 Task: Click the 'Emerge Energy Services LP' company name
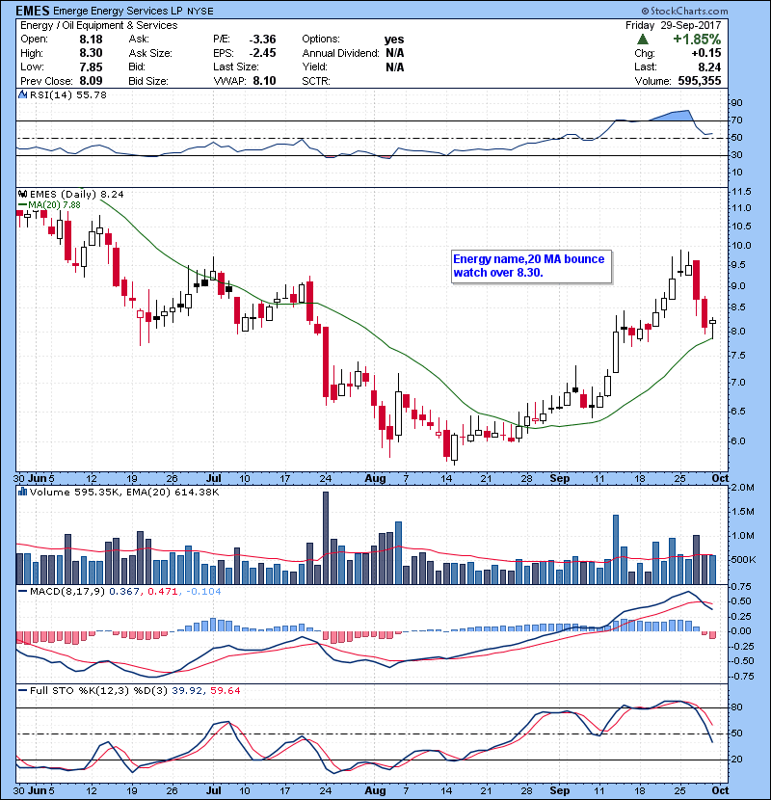tap(118, 11)
